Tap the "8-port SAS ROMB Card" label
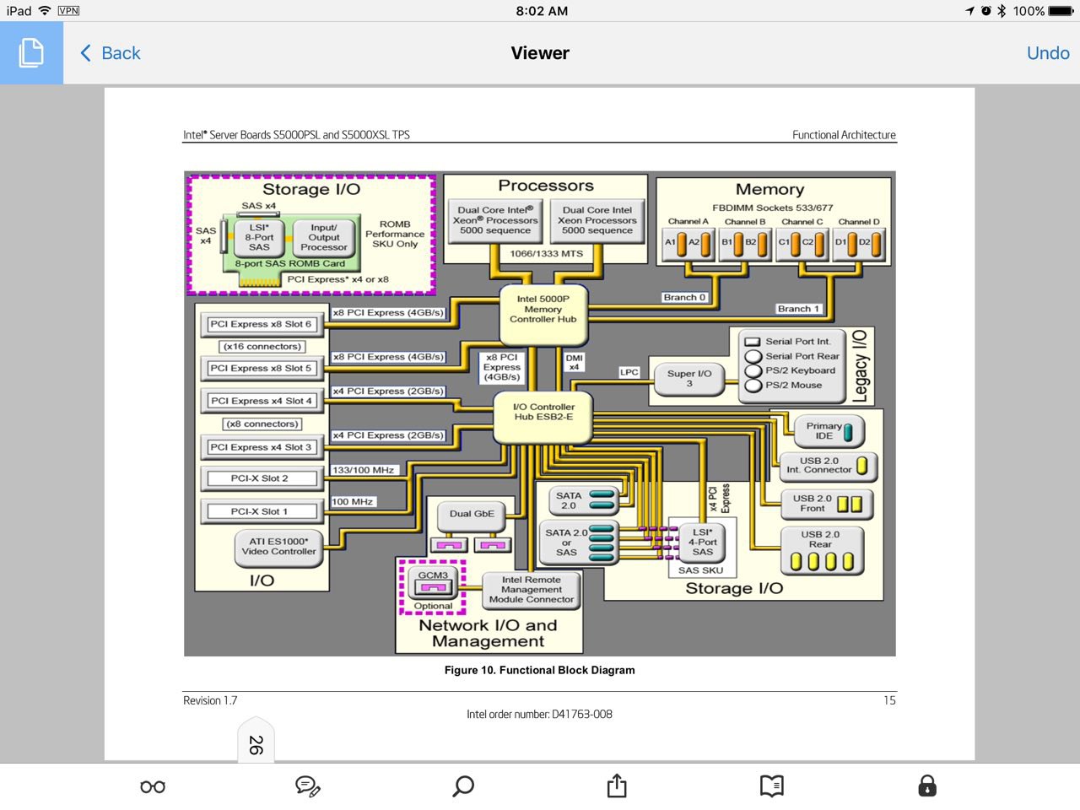This screenshot has width=1080, height=810. (289, 263)
